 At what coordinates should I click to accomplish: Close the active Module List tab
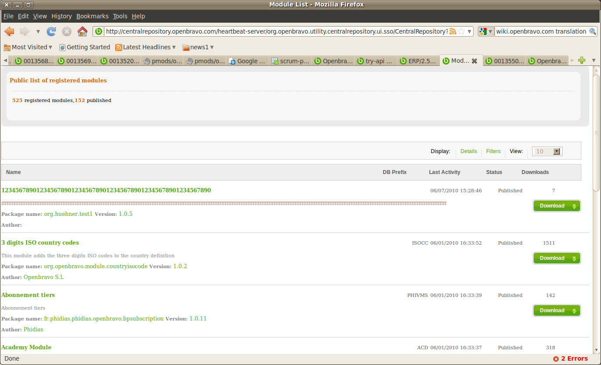coord(474,61)
